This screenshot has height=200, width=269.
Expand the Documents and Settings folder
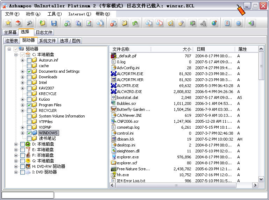22,71
